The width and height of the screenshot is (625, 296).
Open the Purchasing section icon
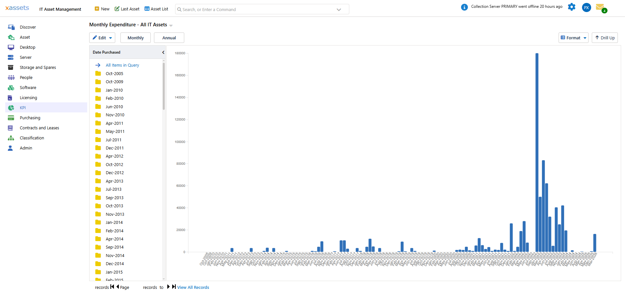click(11, 118)
